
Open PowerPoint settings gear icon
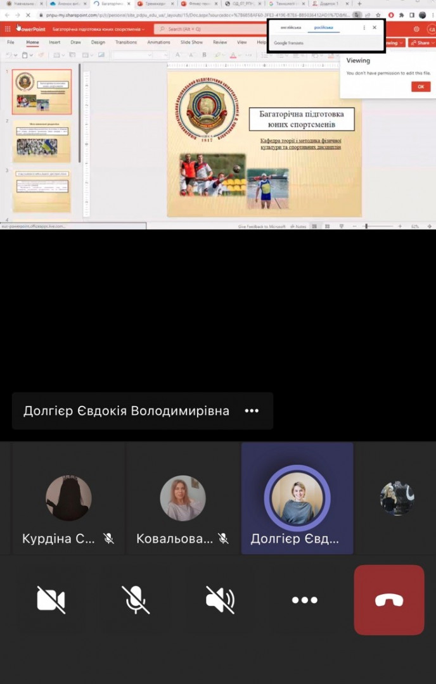point(416,28)
